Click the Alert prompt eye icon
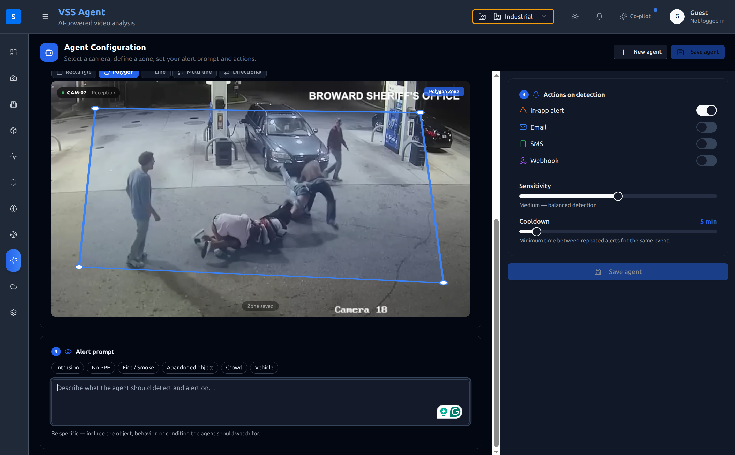This screenshot has height=455, width=735. click(x=68, y=352)
